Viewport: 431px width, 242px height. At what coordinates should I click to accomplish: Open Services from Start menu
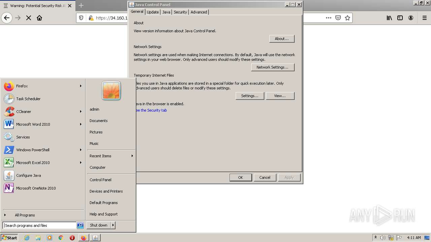[x=9, y=137]
